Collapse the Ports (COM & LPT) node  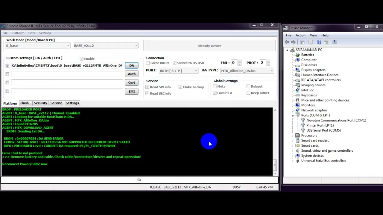point(293,116)
